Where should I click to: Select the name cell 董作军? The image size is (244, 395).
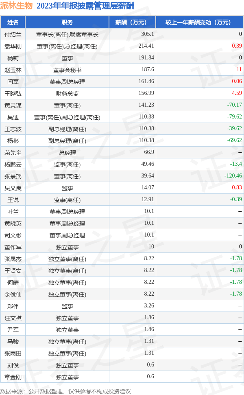pyautogui.click(x=13, y=247)
